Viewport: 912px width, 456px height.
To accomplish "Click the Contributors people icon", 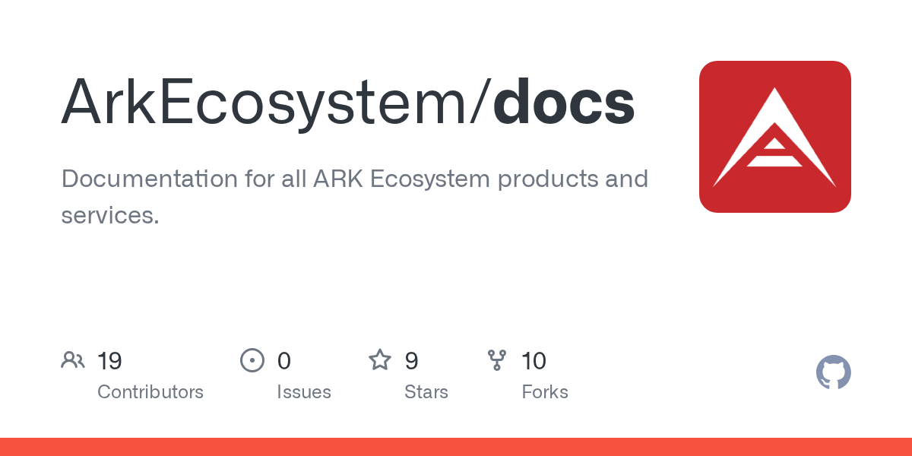I will [x=73, y=360].
